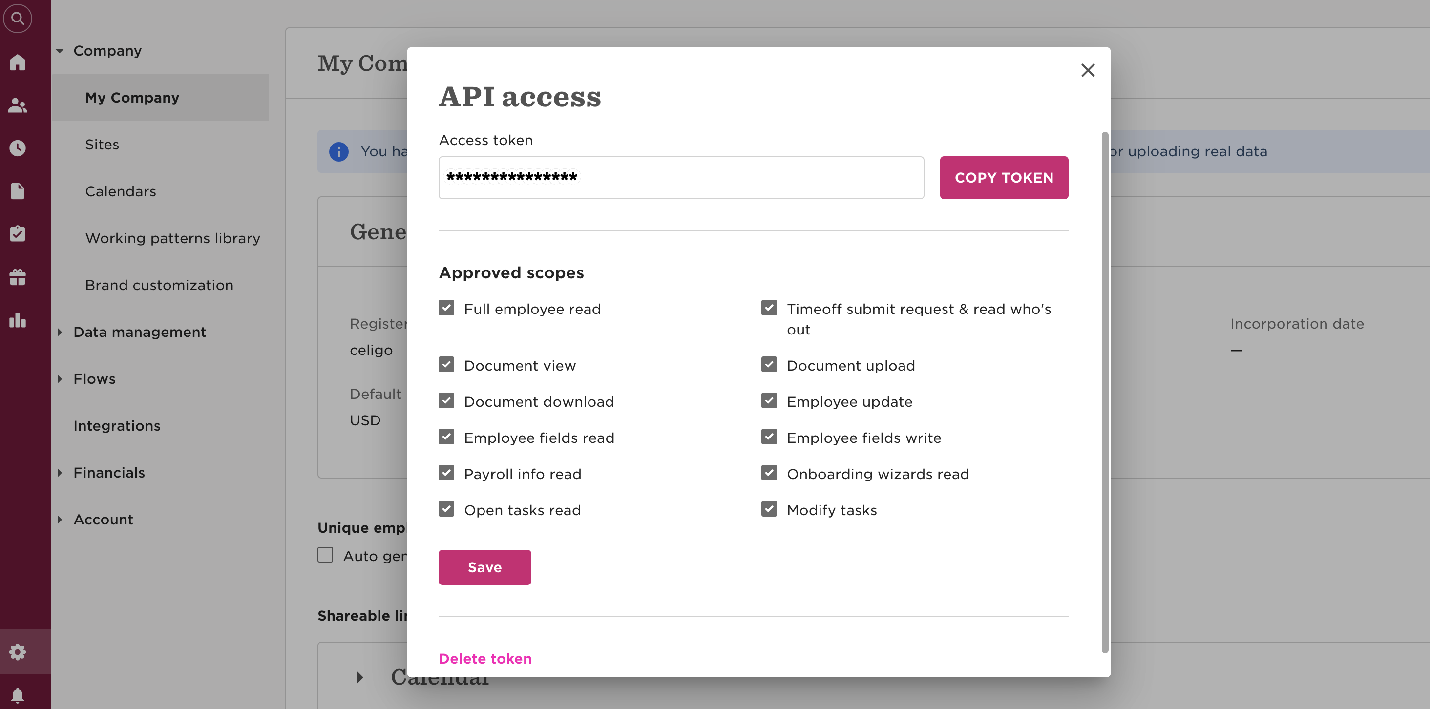Save the approved scopes
The image size is (1430, 709).
[484, 567]
